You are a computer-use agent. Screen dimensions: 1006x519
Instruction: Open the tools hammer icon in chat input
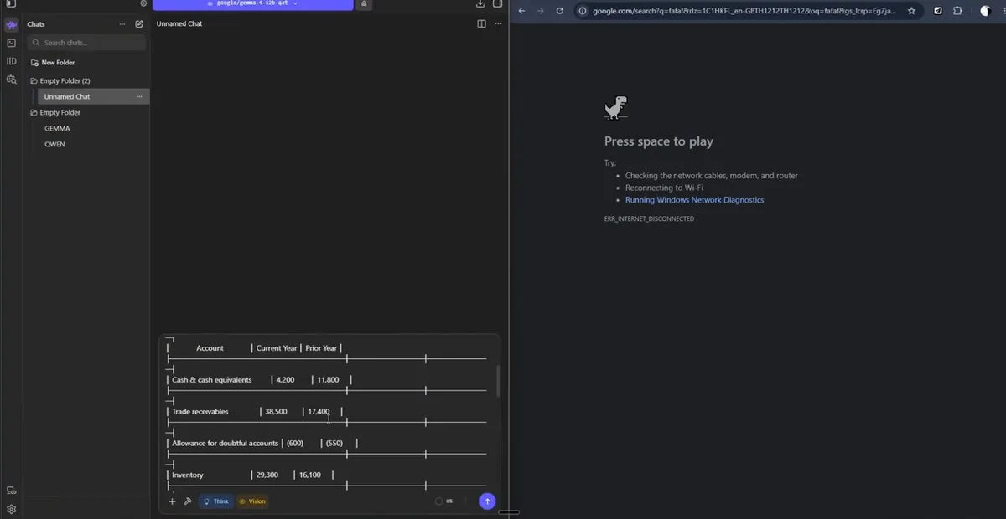click(188, 501)
